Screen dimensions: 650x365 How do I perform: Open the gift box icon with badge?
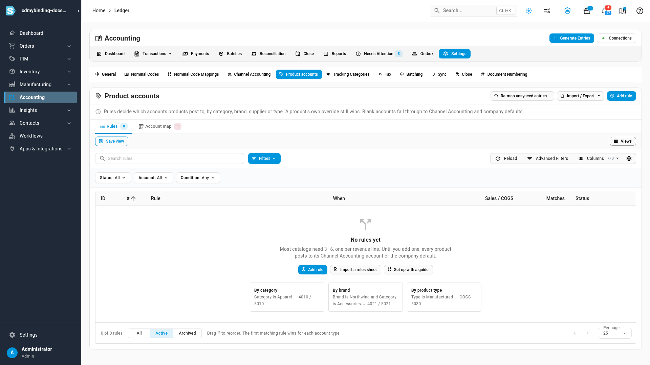coord(587,11)
